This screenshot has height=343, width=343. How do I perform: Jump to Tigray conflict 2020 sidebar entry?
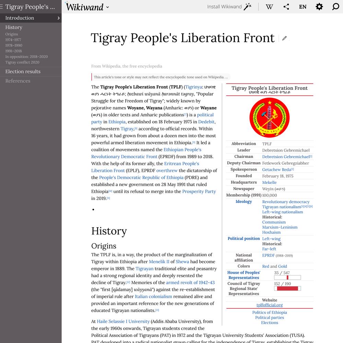(22, 62)
